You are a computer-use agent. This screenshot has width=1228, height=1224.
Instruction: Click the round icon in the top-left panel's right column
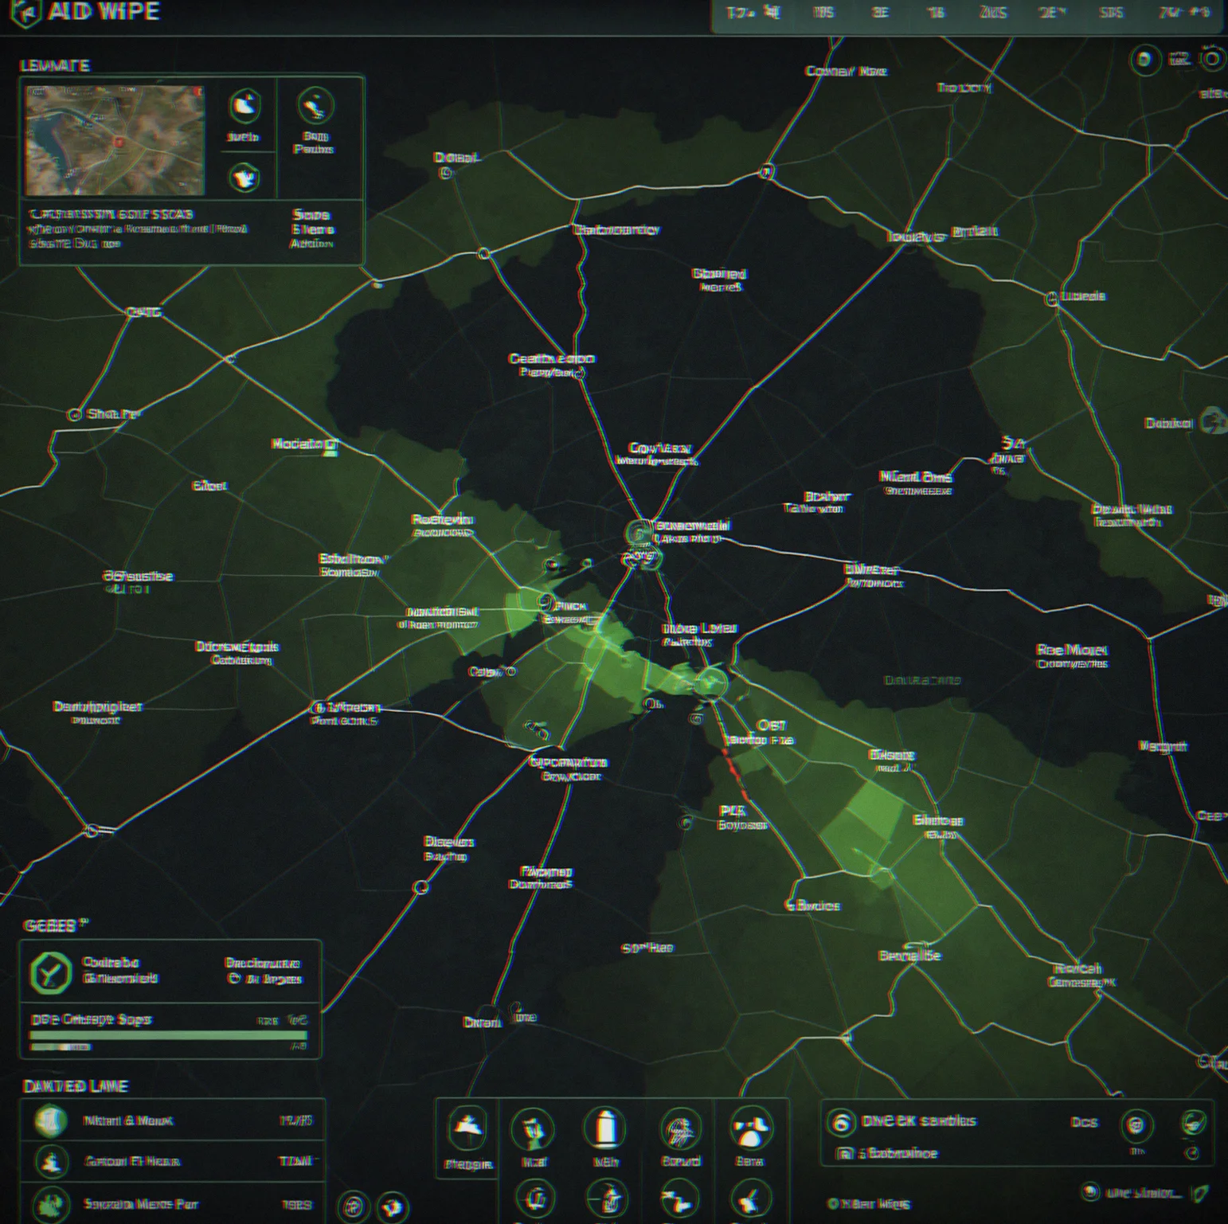click(x=315, y=106)
